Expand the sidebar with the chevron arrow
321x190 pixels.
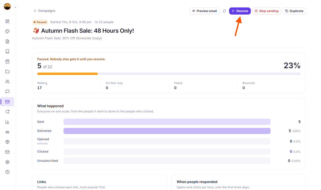coord(15,7)
